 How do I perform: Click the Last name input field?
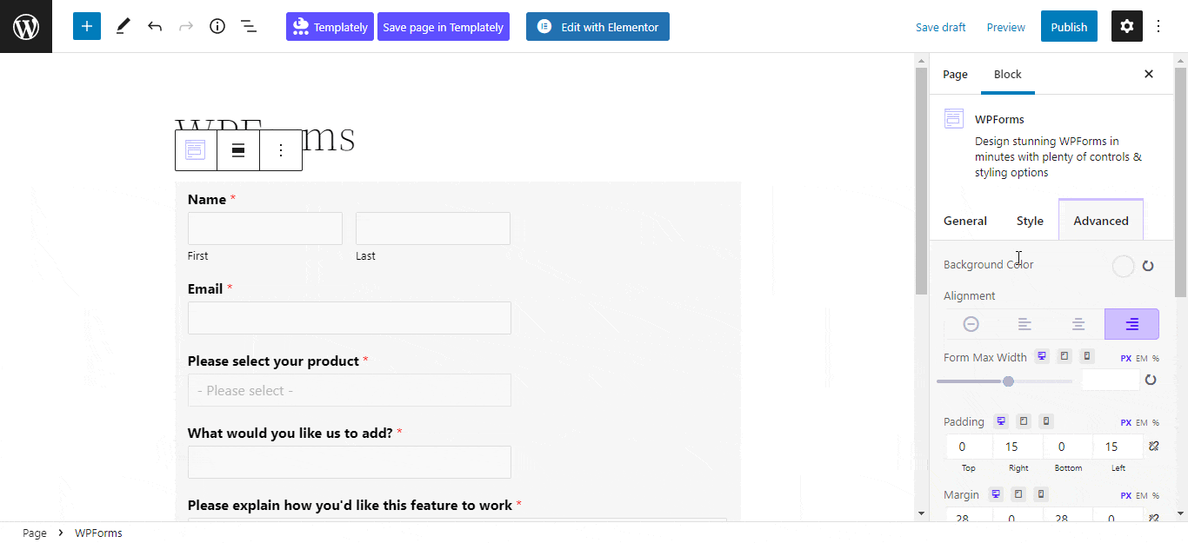(433, 228)
